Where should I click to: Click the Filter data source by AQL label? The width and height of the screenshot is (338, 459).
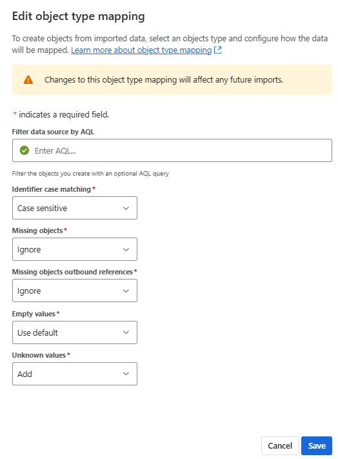tap(53, 132)
